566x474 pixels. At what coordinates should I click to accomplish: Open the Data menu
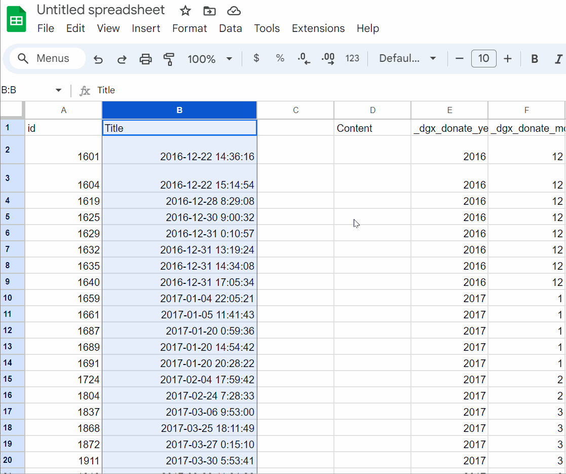pyautogui.click(x=231, y=28)
